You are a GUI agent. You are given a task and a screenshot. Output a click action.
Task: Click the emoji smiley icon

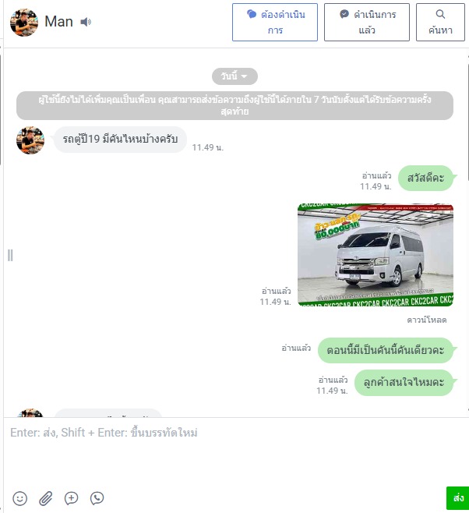coord(20,498)
